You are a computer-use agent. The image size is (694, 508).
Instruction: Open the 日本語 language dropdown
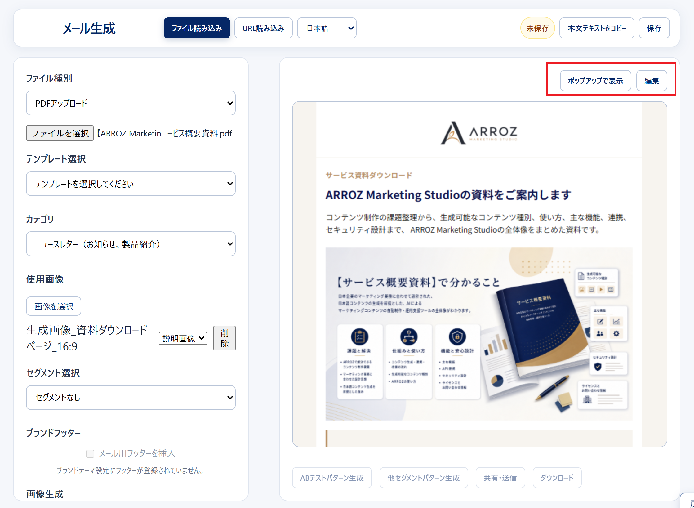(327, 28)
